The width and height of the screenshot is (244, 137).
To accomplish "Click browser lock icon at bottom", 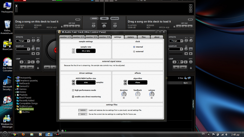I will (58, 131).
